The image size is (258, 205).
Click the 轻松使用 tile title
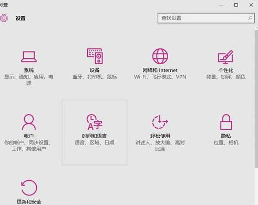[x=160, y=136]
